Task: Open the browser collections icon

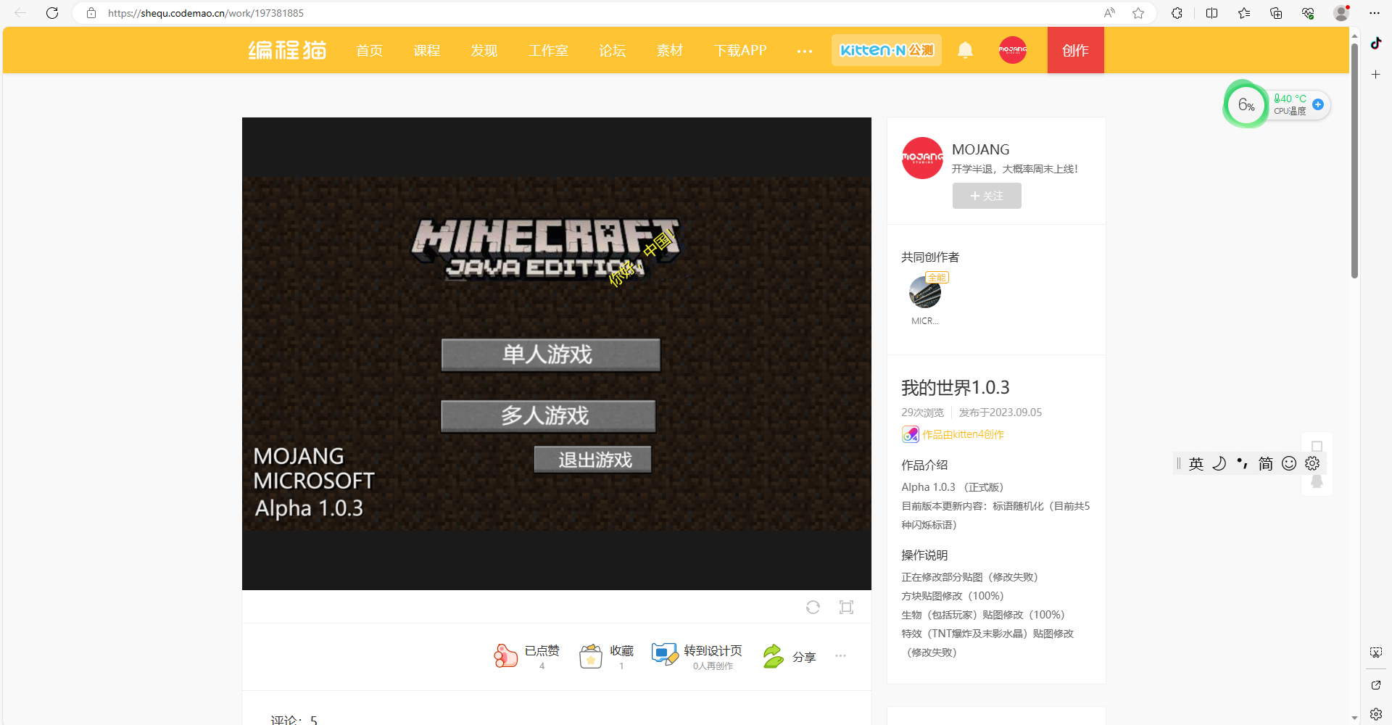Action: click(x=1276, y=13)
